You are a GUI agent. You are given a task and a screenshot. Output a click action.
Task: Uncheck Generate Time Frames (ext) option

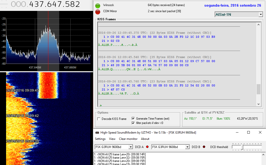[x=133, y=119]
